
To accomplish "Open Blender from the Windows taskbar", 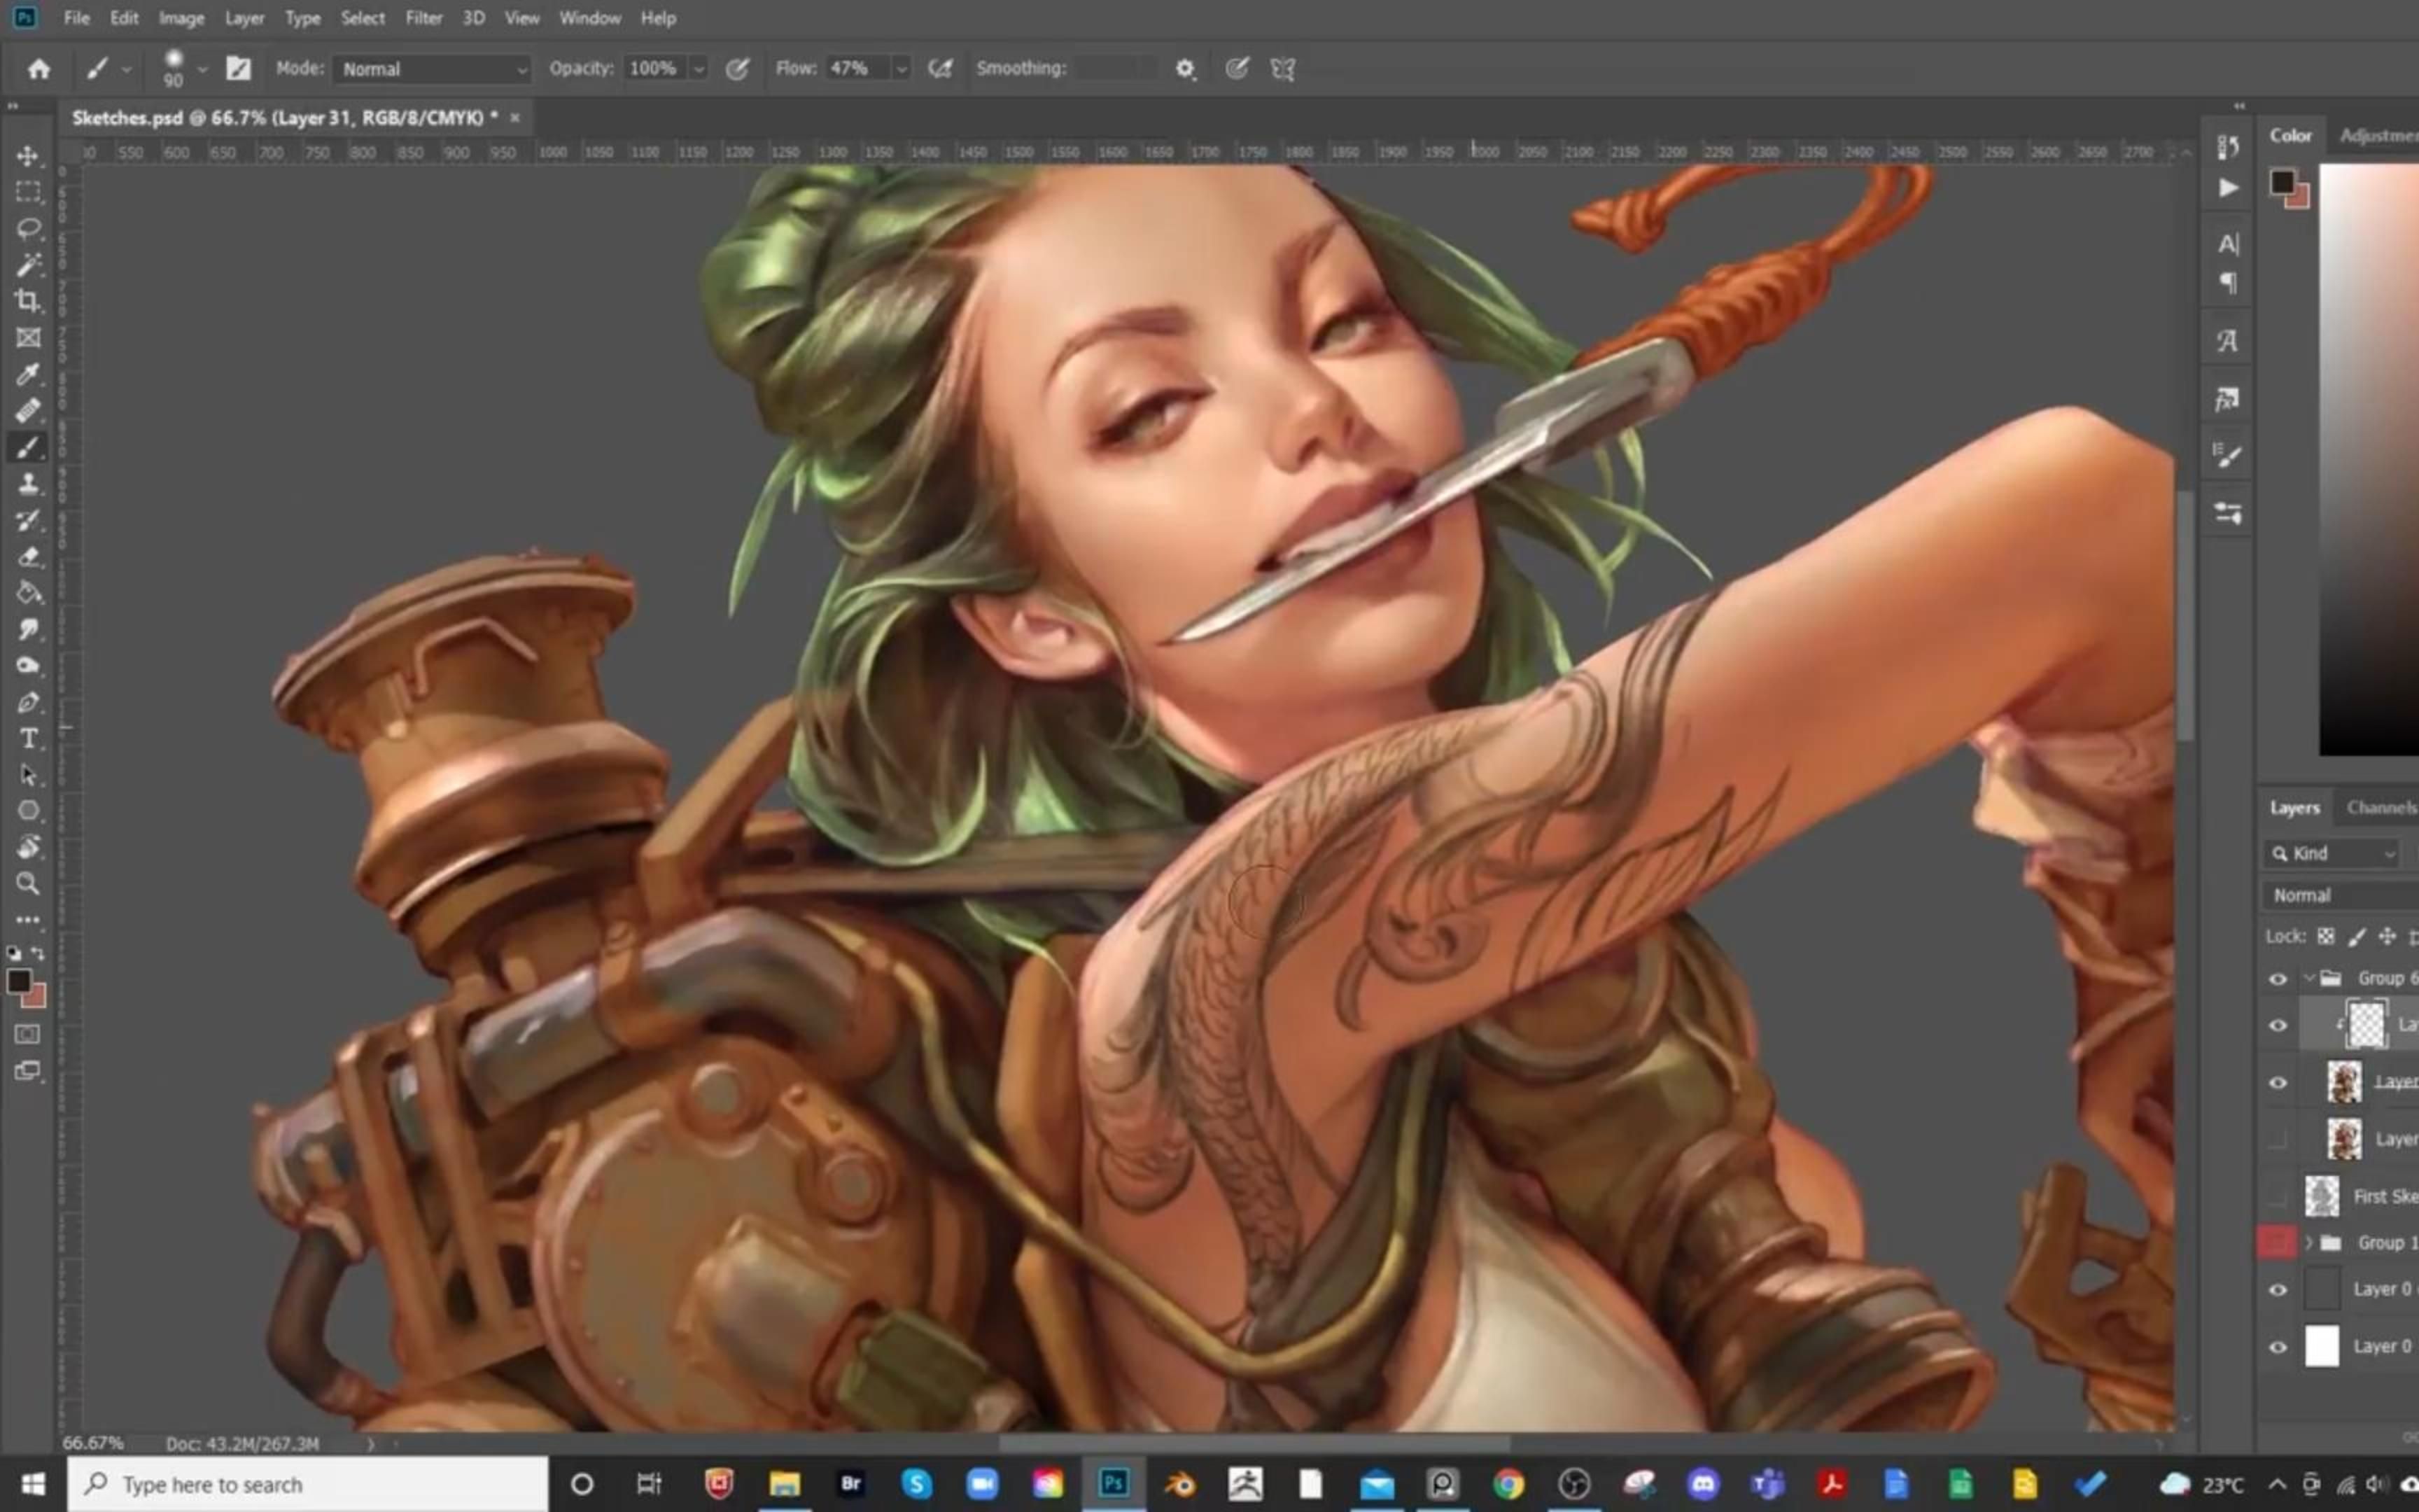I will coord(1179,1484).
